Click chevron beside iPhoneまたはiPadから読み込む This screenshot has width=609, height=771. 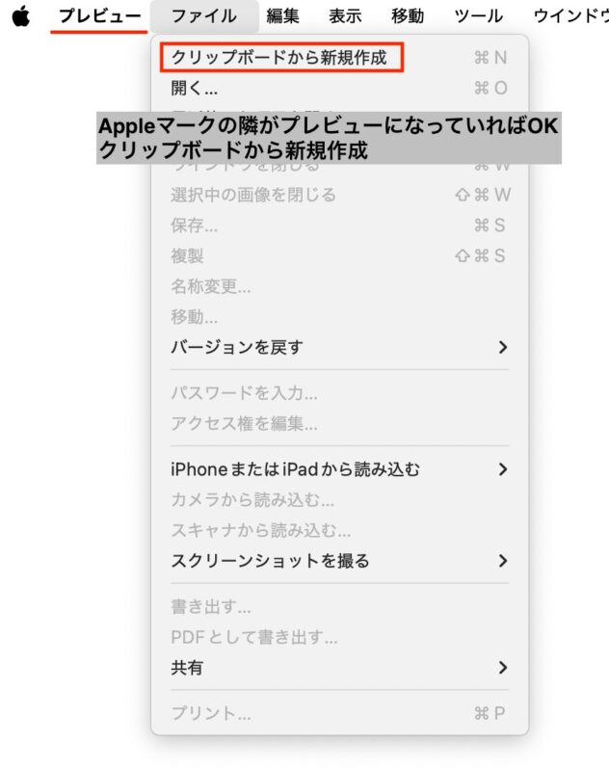[x=502, y=469]
